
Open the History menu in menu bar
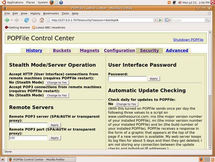(35, 13)
